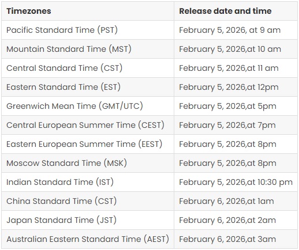Screen dimensions: 299x250
Task: Select the release time showing 10:30 pm
Action: (236, 182)
